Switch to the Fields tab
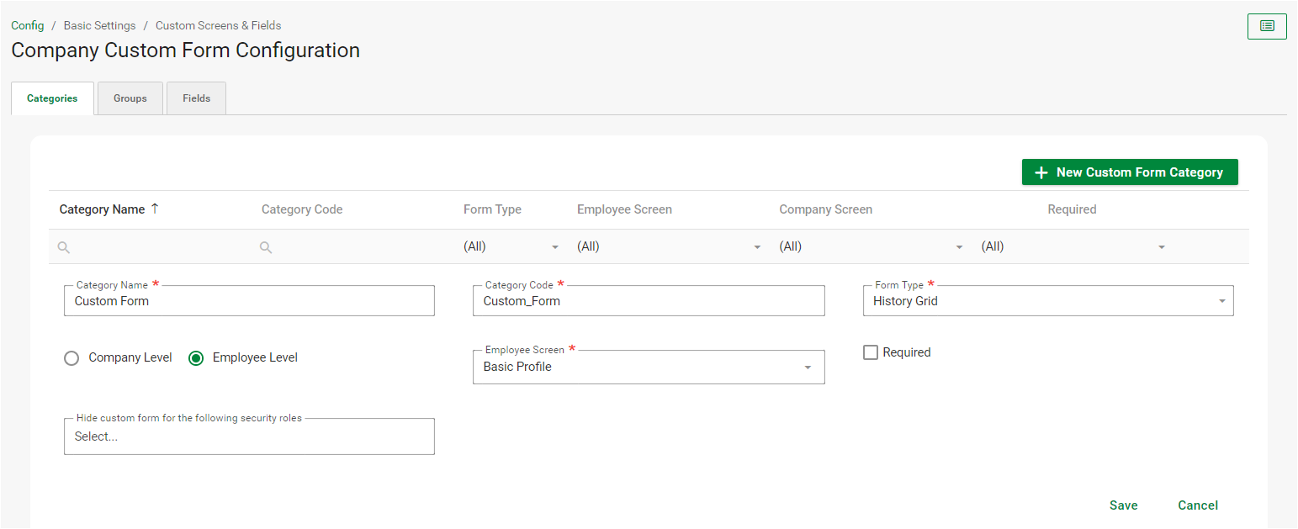Viewport: 1298px width, 529px height. coord(195,98)
